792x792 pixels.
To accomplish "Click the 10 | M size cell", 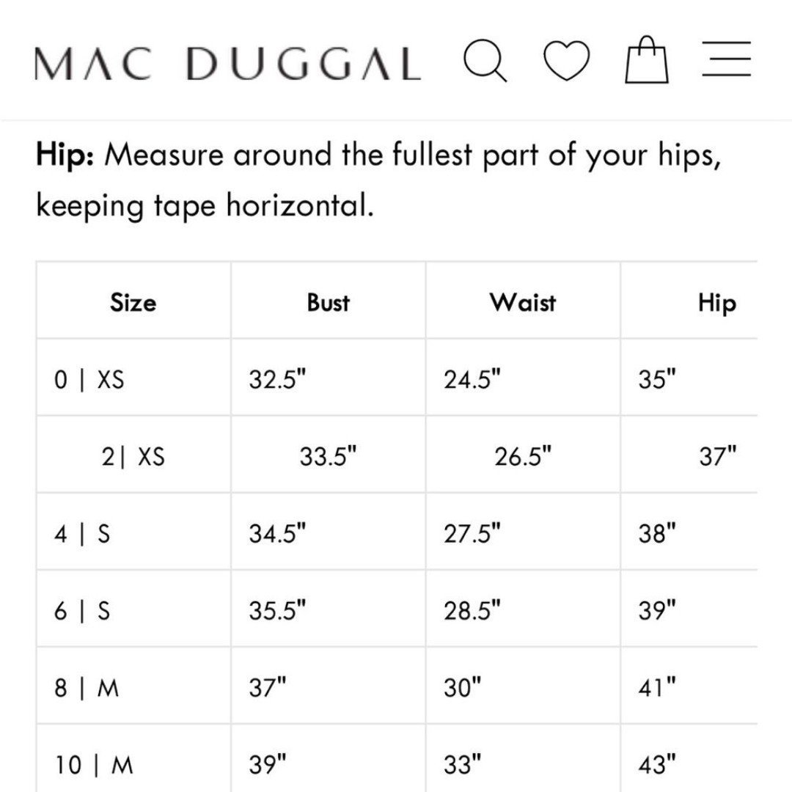I will tap(133, 759).
